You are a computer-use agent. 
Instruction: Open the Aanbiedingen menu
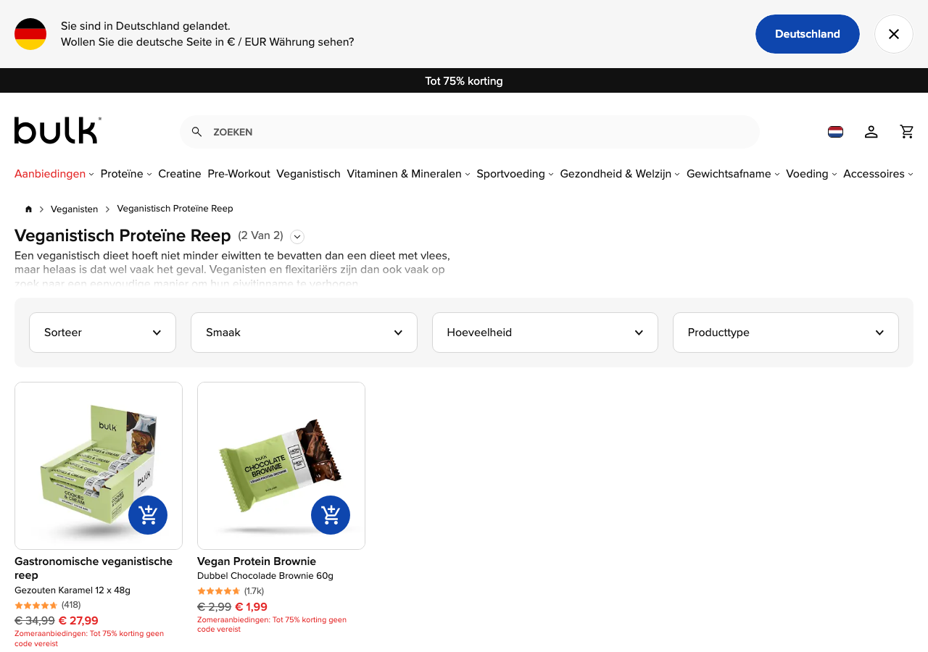[x=54, y=174]
